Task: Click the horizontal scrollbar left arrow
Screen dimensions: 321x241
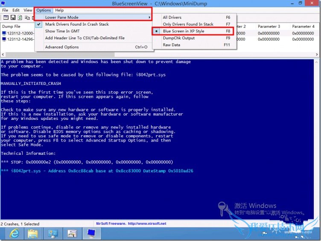Action: pyautogui.click(x=3, y=55)
